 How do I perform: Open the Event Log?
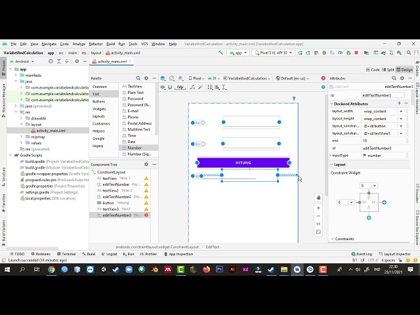(x=362, y=254)
